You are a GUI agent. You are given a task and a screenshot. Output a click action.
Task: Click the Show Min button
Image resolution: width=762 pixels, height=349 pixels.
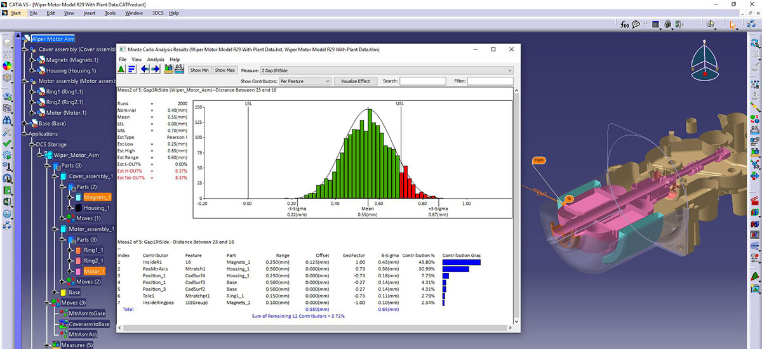tap(199, 70)
